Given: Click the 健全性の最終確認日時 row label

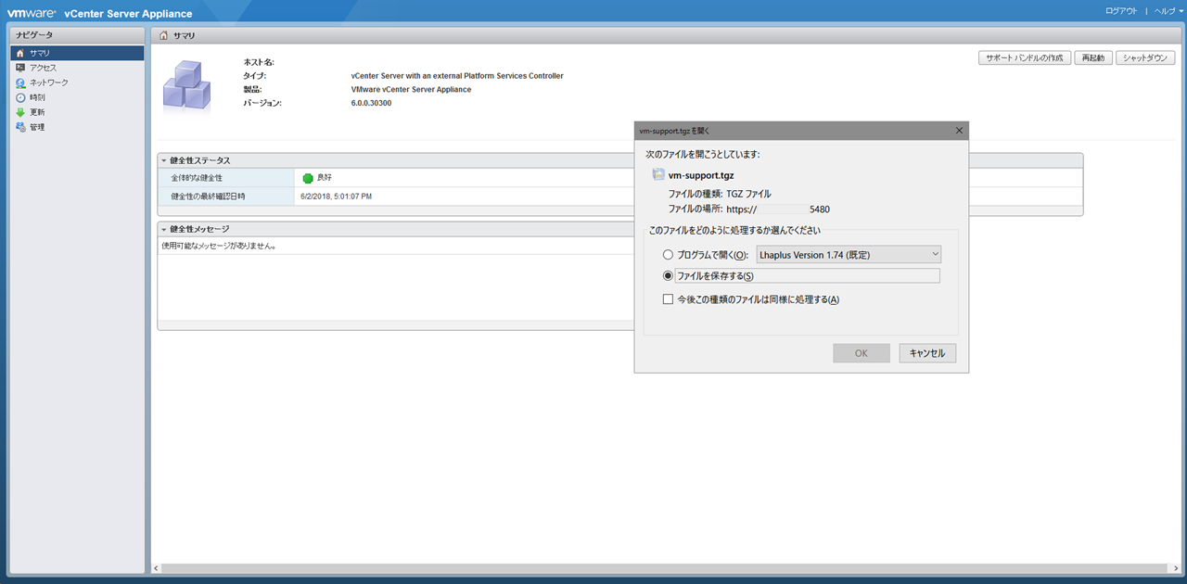Looking at the screenshot, I should (x=209, y=197).
